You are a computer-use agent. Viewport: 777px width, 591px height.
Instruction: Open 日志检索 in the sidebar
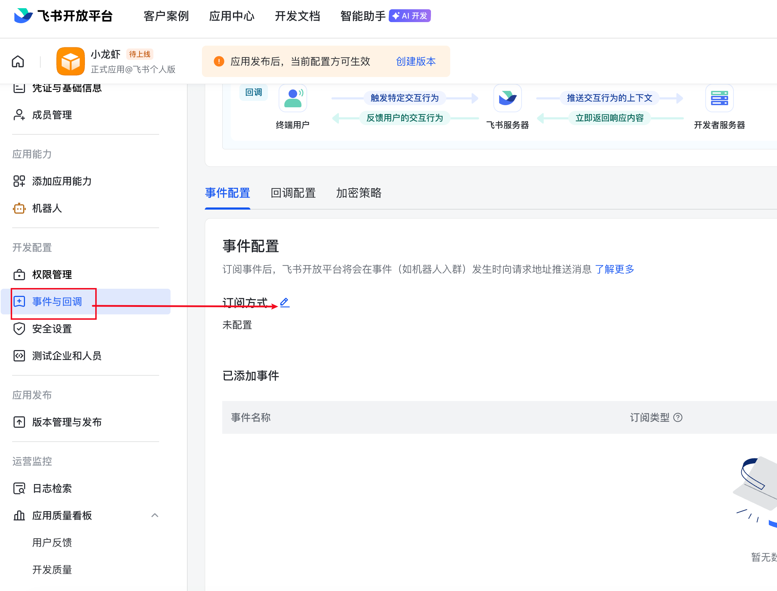pyautogui.click(x=52, y=488)
